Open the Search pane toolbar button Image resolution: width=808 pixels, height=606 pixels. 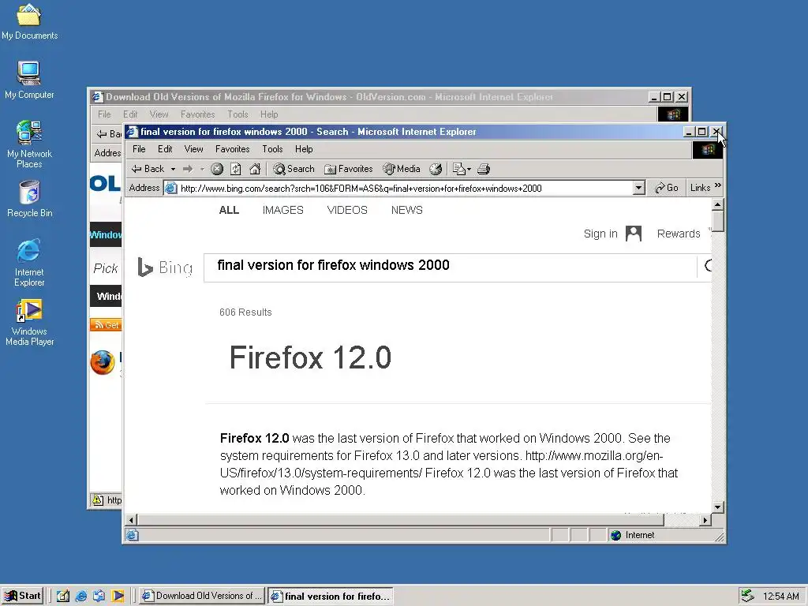[x=294, y=169]
